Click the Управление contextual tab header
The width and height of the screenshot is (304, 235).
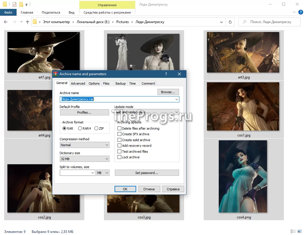point(107,5)
